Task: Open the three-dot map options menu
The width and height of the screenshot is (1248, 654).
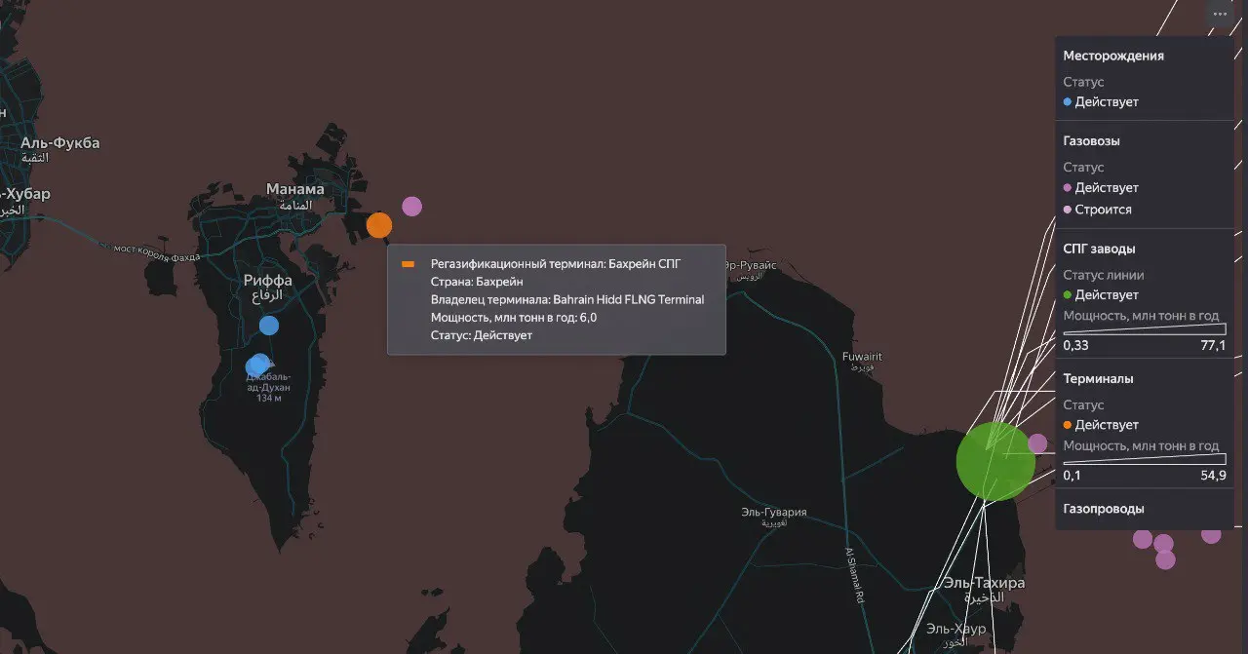Action: click(1220, 14)
